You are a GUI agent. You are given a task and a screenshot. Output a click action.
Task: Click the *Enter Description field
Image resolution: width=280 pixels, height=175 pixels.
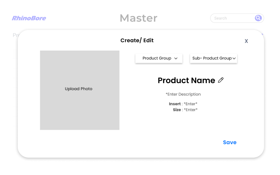pyautogui.click(x=183, y=94)
